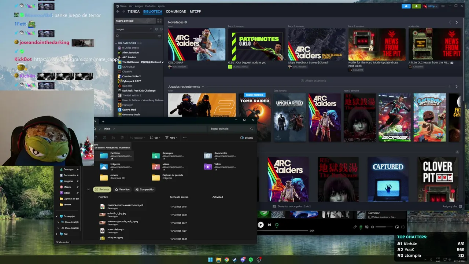The width and height of the screenshot is (469, 264).
Task: Click the Página principal button in Steam library
Action: (135, 21)
